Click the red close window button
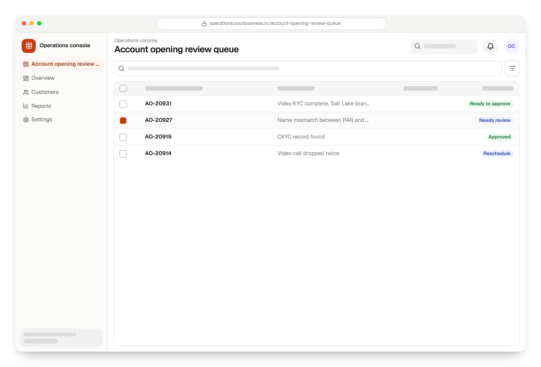Screen dimensions: 541x367 [24, 23]
